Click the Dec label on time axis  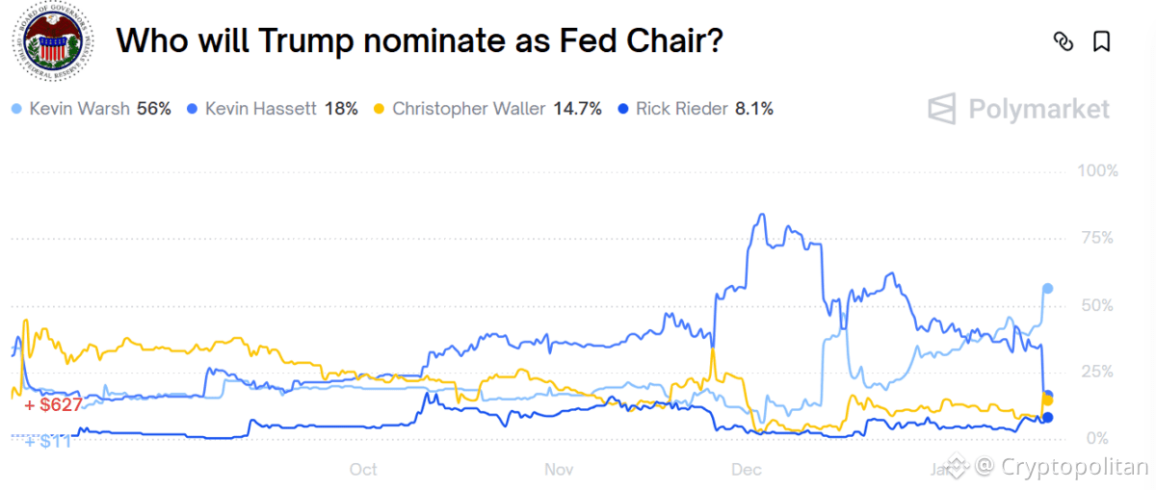click(747, 470)
